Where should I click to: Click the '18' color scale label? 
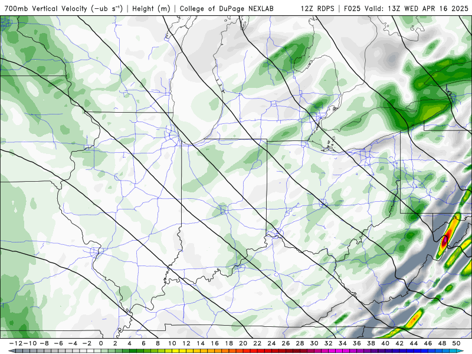(x=229, y=343)
